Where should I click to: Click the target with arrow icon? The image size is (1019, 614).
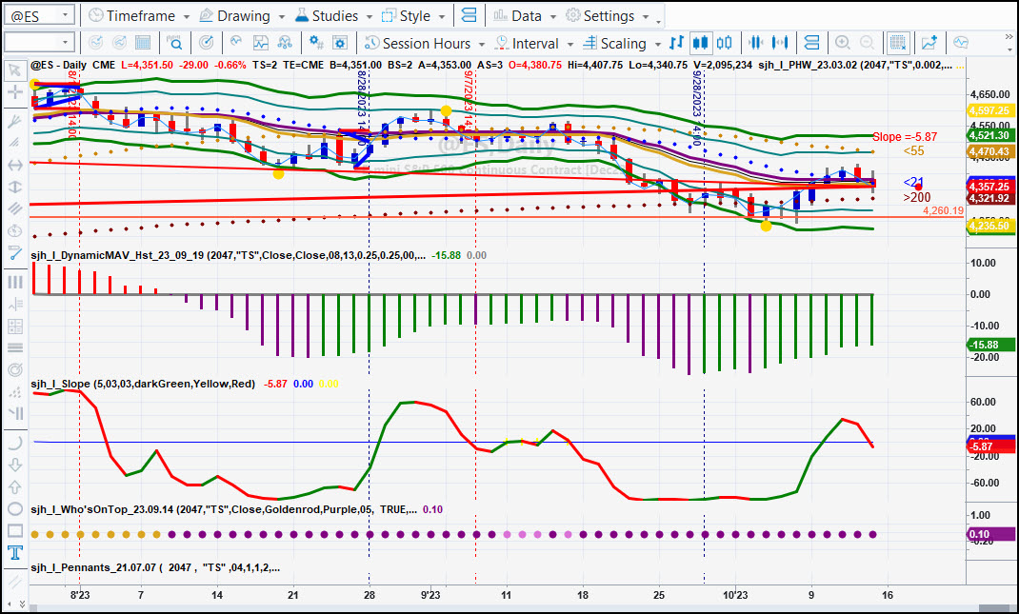tap(206, 43)
